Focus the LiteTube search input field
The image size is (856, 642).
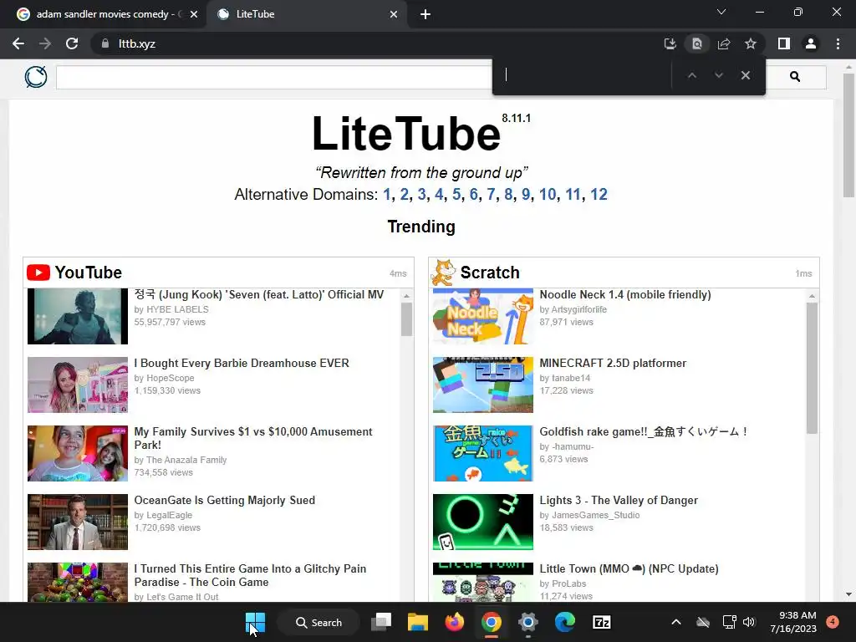click(274, 77)
